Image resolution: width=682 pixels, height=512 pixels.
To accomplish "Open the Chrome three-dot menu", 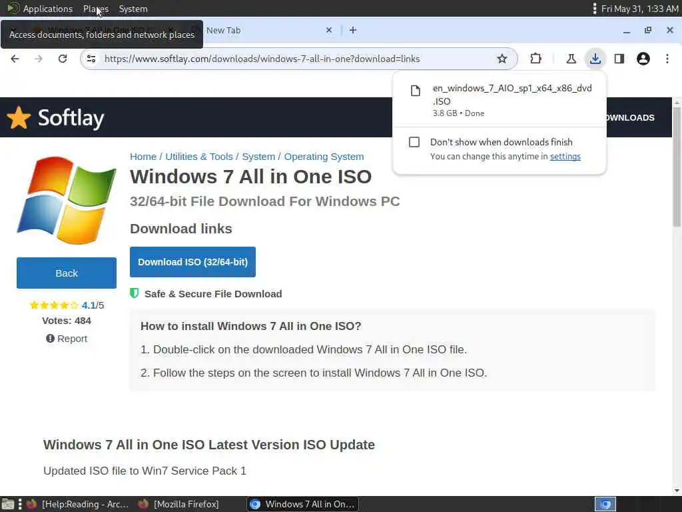I will click(x=667, y=59).
